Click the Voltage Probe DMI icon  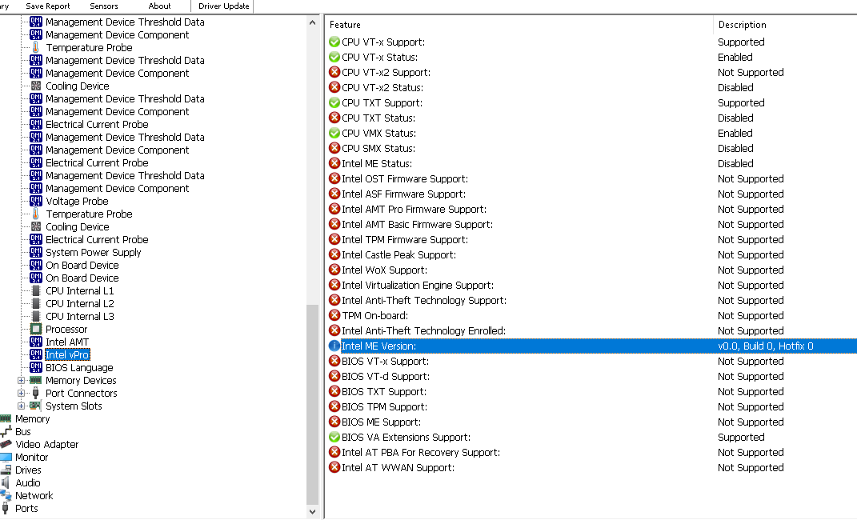pos(36,201)
